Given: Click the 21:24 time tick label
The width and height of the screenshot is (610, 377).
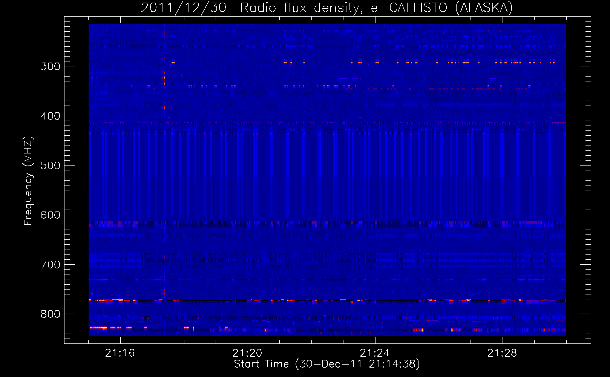Looking at the screenshot, I should coord(375,353).
